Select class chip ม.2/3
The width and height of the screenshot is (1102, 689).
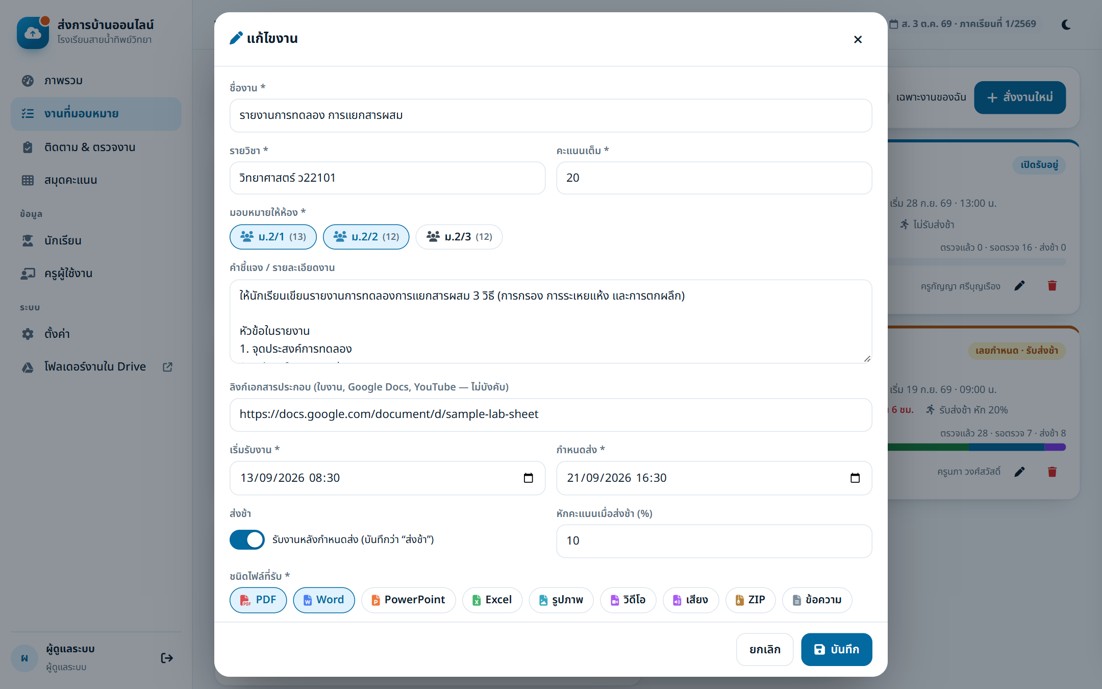click(x=459, y=237)
